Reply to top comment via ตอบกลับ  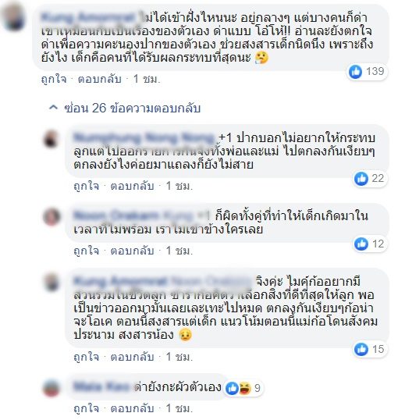pyautogui.click(x=100, y=80)
